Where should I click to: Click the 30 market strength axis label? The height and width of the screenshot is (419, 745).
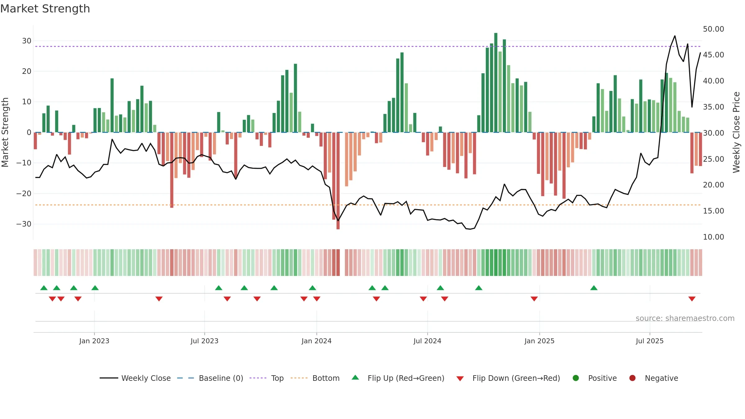click(27, 41)
